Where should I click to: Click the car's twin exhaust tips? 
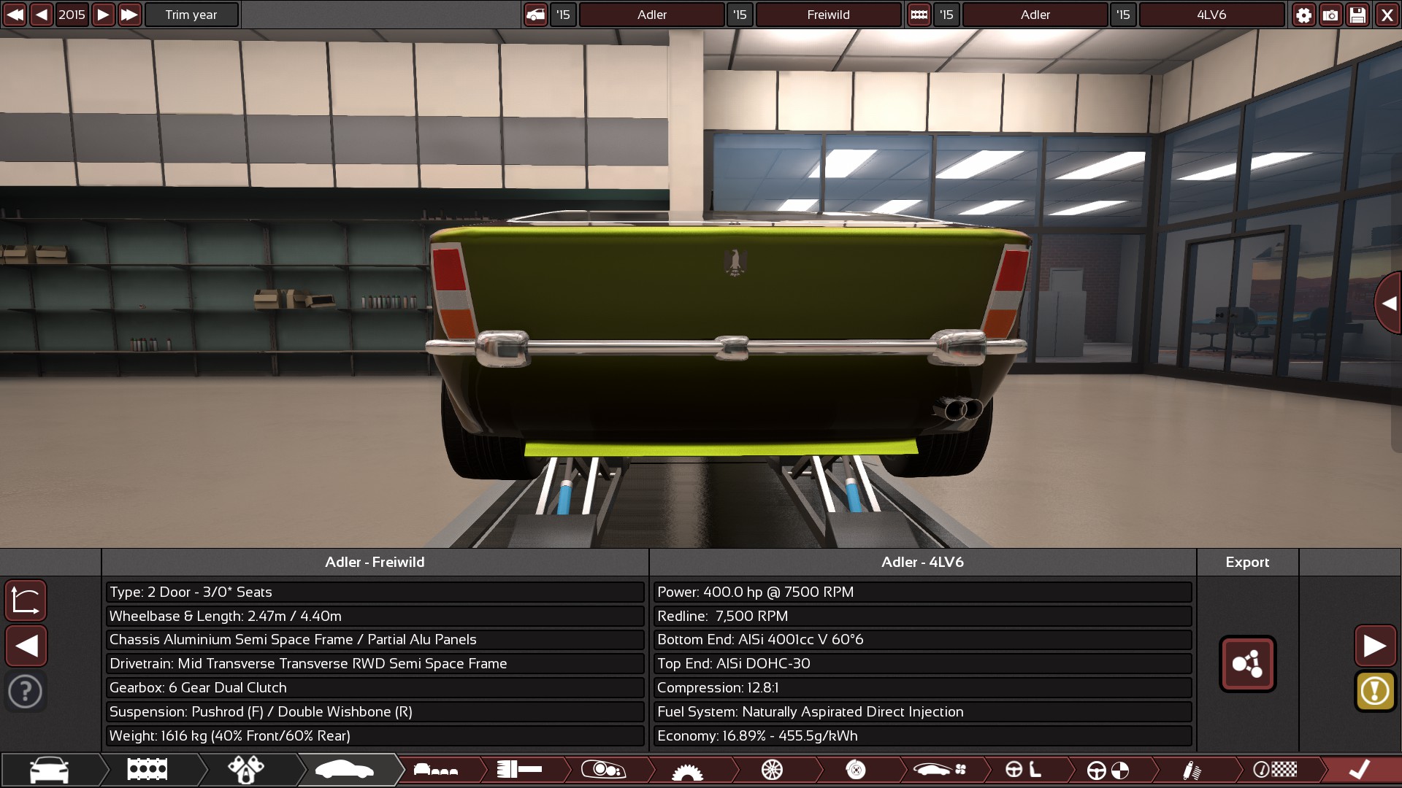962,408
